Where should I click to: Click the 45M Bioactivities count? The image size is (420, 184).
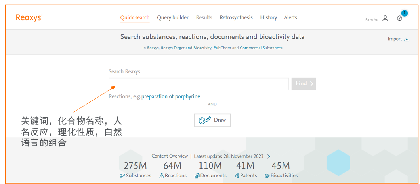coord(281,166)
